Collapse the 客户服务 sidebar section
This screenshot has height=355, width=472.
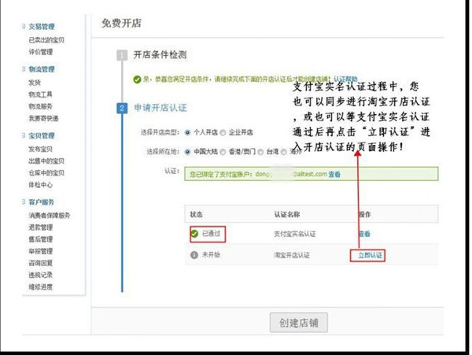point(24,202)
